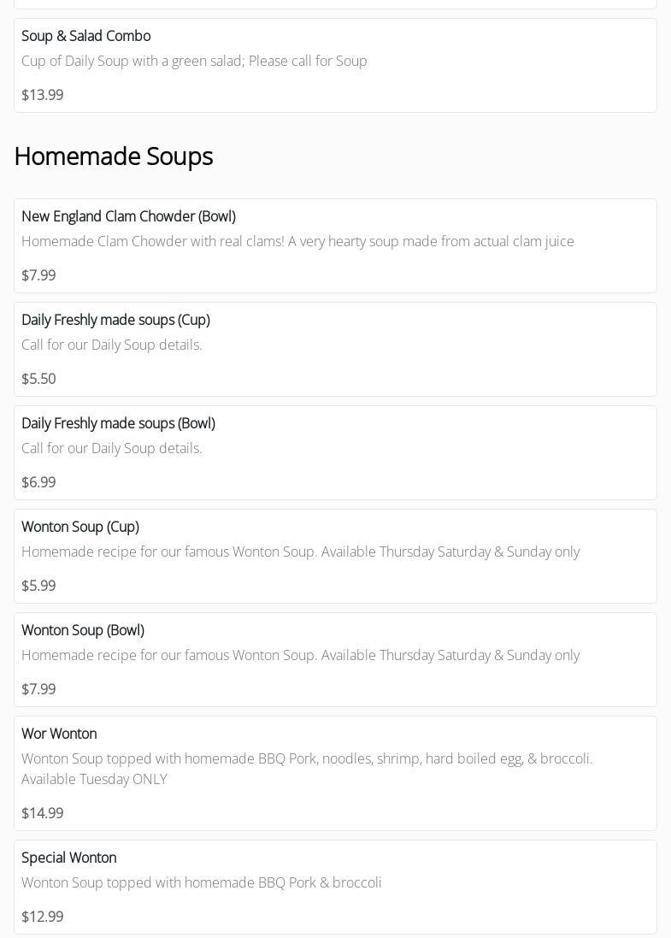Open the Special Wonton item
671x938 pixels.
click(x=68, y=858)
